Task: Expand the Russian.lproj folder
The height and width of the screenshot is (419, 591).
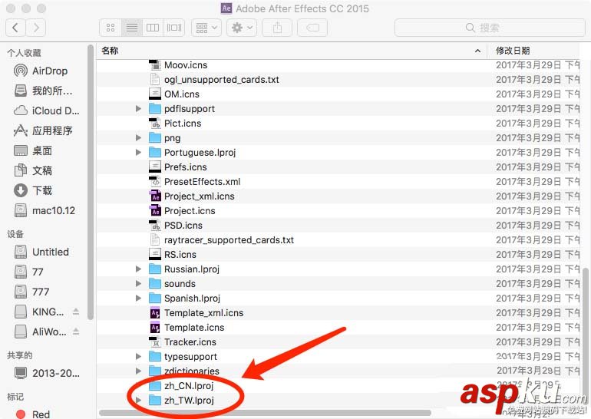Action: (138, 269)
